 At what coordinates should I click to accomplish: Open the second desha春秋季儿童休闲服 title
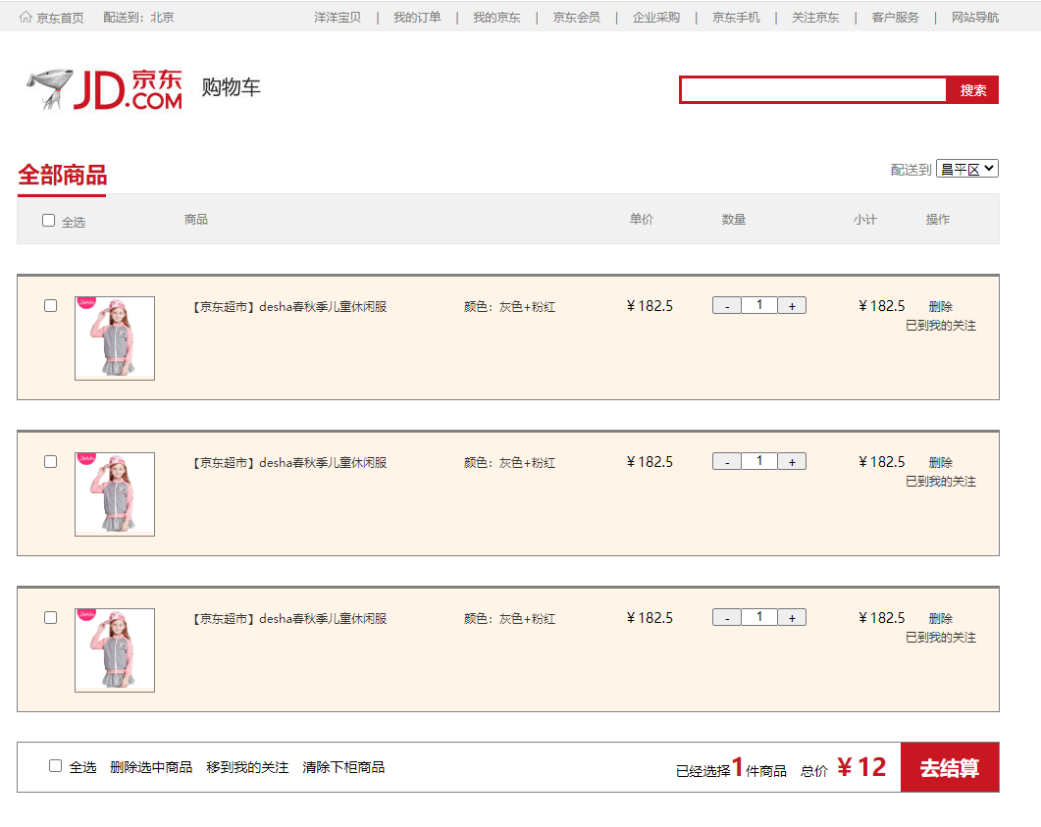(289, 463)
